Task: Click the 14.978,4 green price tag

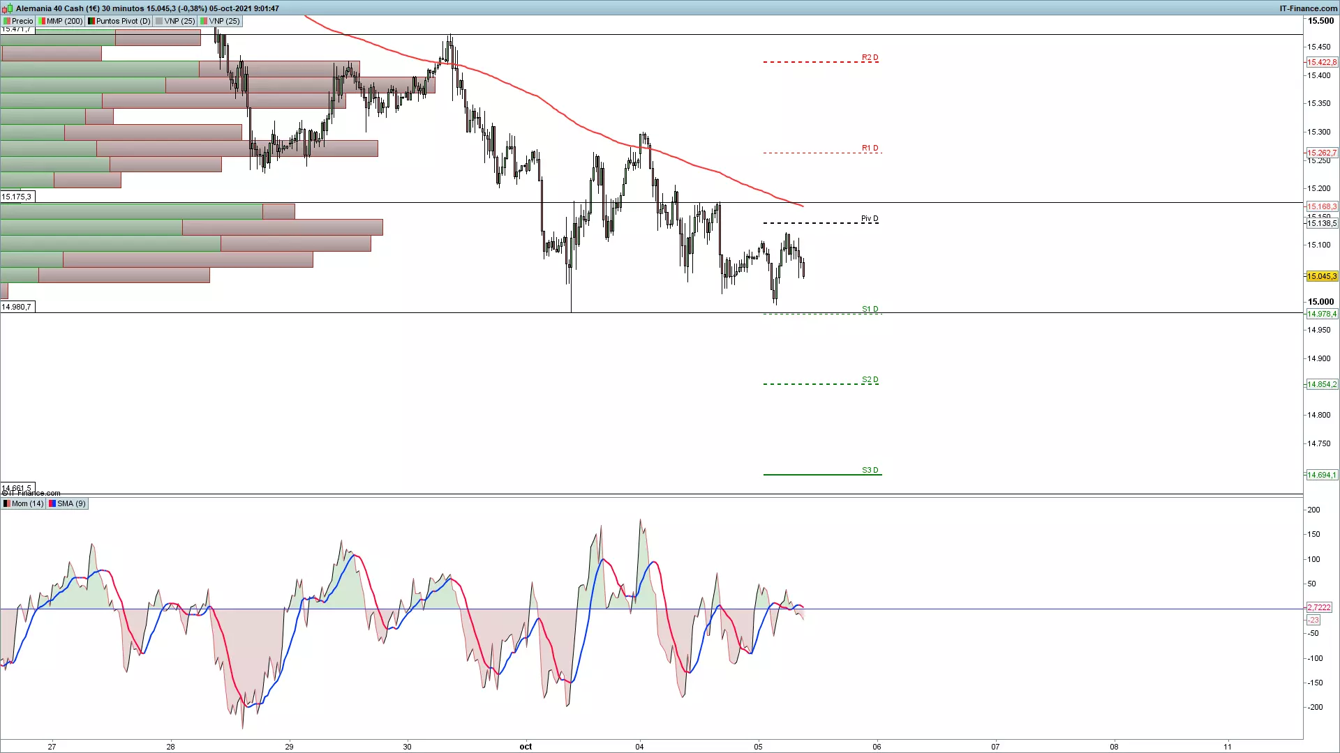Action: tap(1322, 314)
